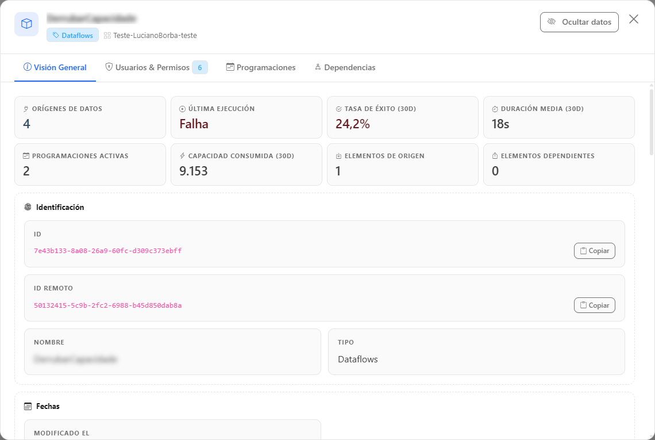Click the Duración media stopwatch icon
The height and width of the screenshot is (440, 655).
tap(495, 109)
